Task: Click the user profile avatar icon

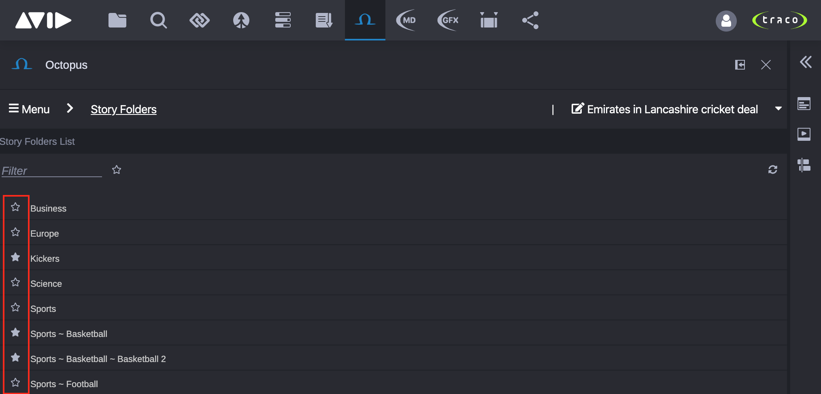Action: pyautogui.click(x=726, y=21)
